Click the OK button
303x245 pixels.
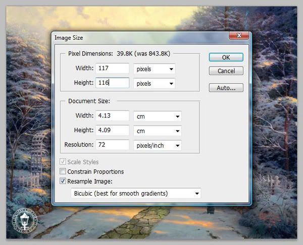pyautogui.click(x=226, y=57)
